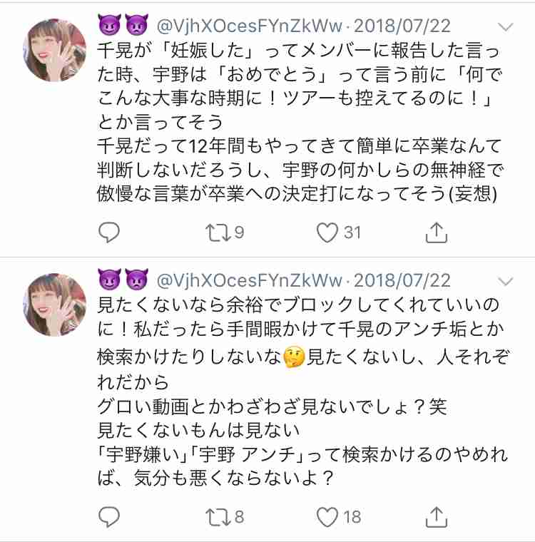Open profile picture of second tweet author

coord(55,305)
